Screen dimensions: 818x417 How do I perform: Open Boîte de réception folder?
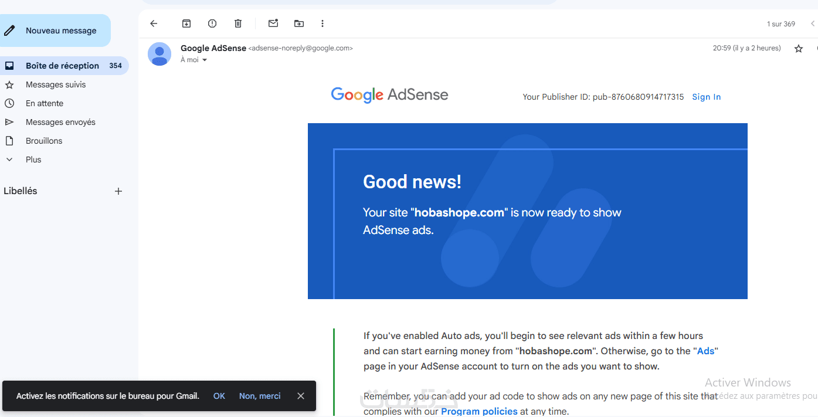62,66
